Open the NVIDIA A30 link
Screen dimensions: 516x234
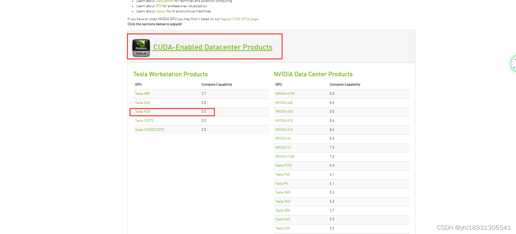(x=284, y=112)
